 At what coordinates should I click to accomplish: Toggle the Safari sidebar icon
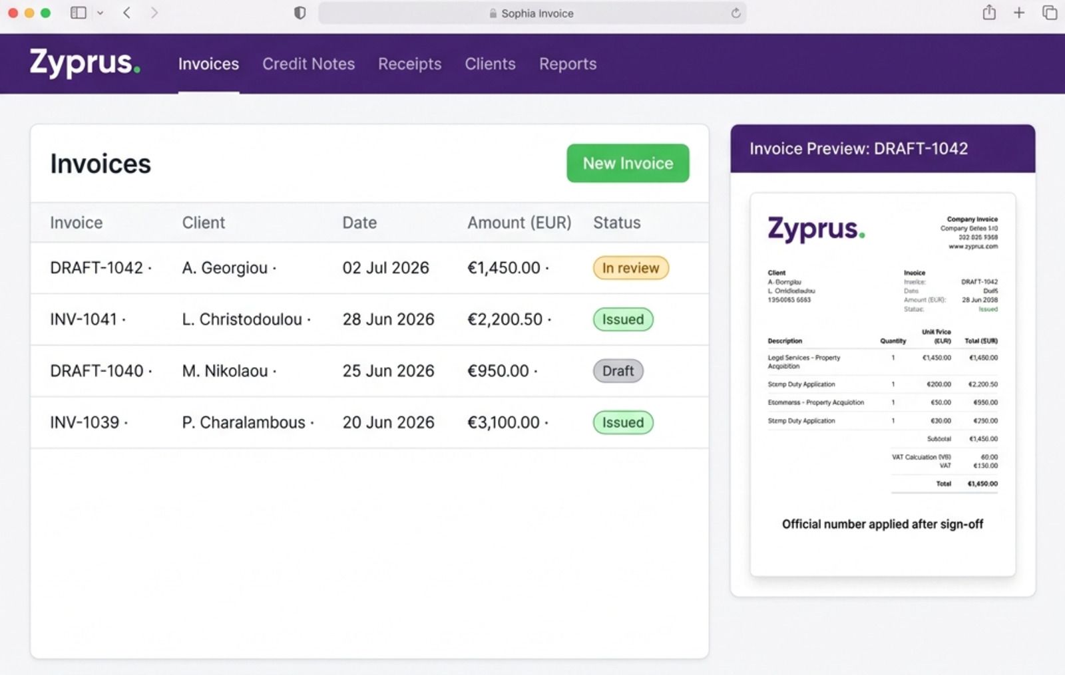(x=79, y=13)
